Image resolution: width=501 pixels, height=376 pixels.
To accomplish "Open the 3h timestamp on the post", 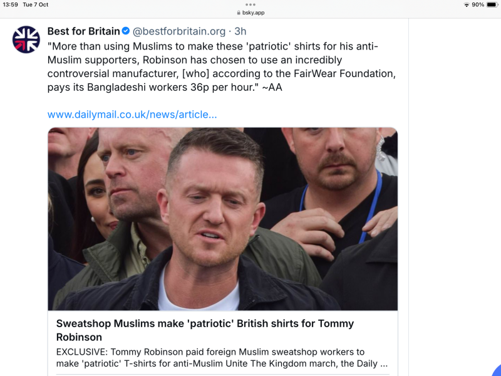I will point(241,31).
